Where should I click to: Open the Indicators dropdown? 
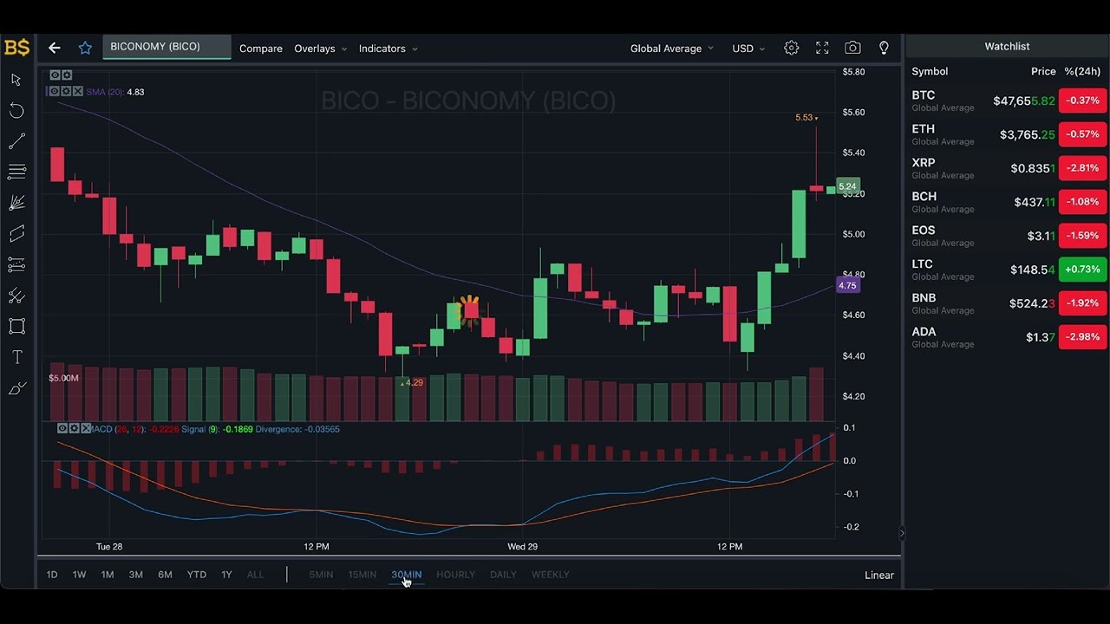pyautogui.click(x=388, y=49)
